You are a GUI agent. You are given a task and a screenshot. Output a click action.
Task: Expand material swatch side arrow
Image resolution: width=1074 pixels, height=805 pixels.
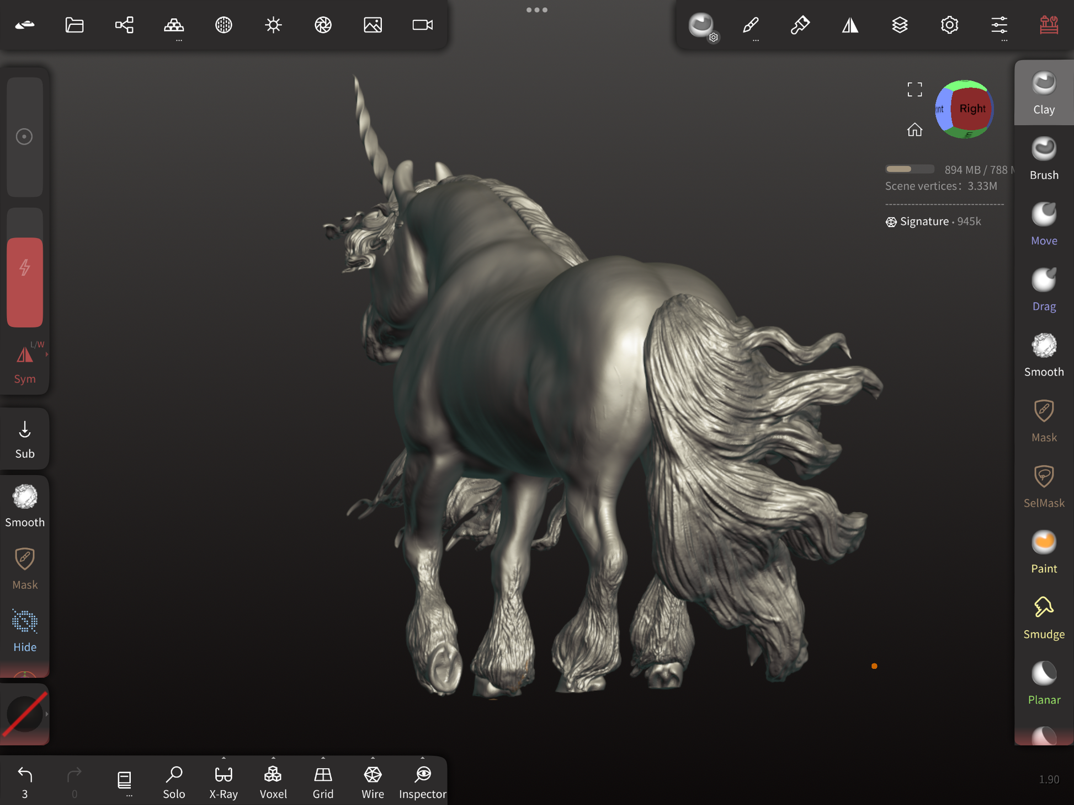(x=46, y=714)
